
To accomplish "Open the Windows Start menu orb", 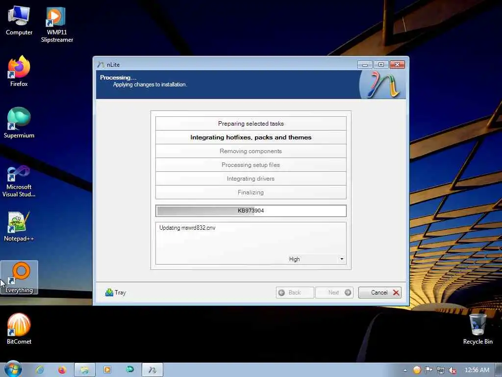I will click(x=13, y=369).
